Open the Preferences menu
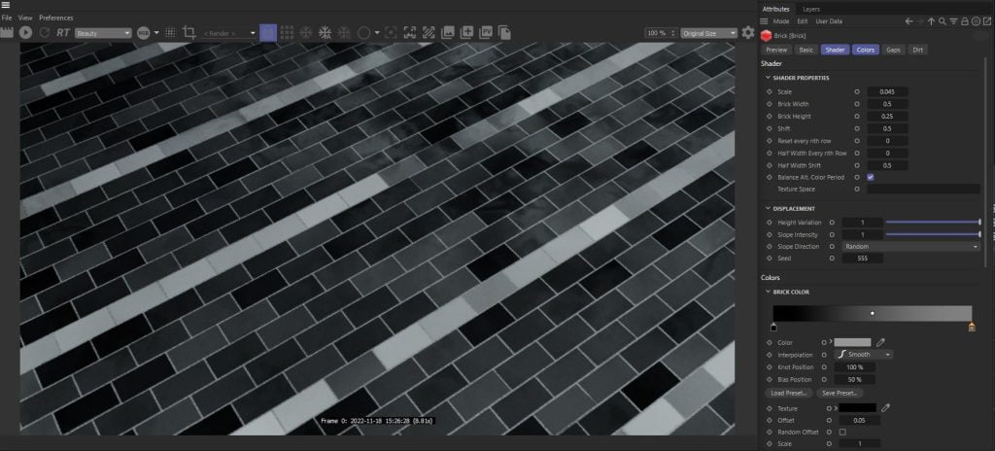This screenshot has height=451, width=995. tap(55, 17)
